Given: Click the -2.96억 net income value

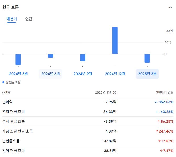Looking at the screenshot, I should (110, 102).
